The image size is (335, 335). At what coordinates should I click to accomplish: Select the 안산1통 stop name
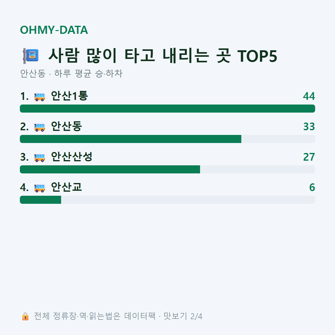(69, 96)
